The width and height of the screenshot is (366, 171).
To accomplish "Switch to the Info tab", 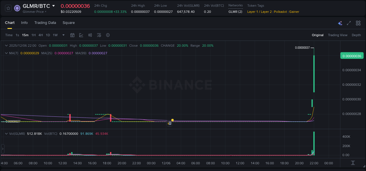I will click(x=24, y=23).
